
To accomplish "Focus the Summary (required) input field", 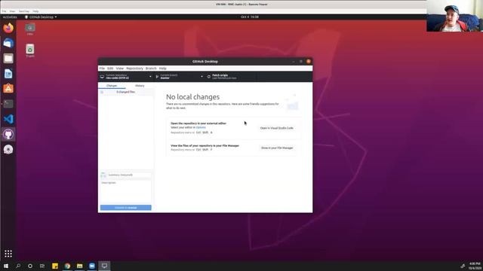I will click(129, 175).
